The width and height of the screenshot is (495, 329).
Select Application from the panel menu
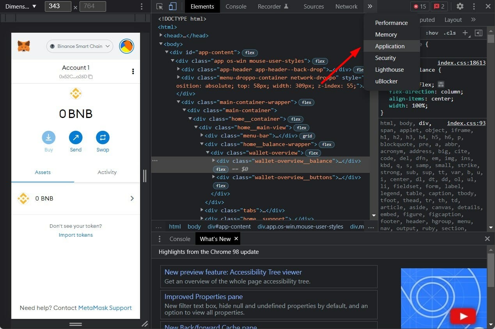point(390,46)
